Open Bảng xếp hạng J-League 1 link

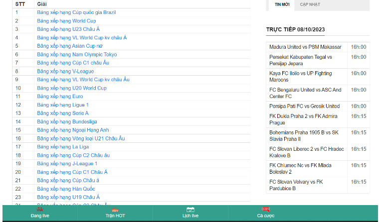67,163
